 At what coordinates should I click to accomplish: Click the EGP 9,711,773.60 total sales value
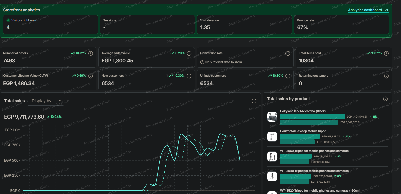pos(24,117)
